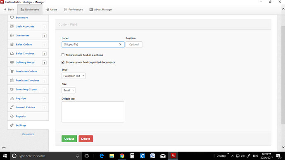Open the Delivery Notes truck icon
285x160 pixels.
point(12,62)
